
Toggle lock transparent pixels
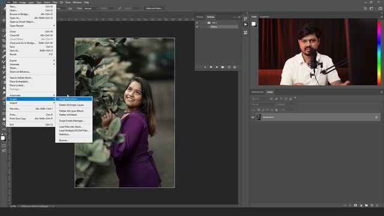(259, 110)
